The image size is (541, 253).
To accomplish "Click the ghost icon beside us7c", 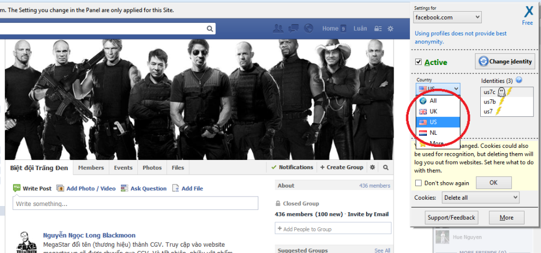I will (x=501, y=92).
